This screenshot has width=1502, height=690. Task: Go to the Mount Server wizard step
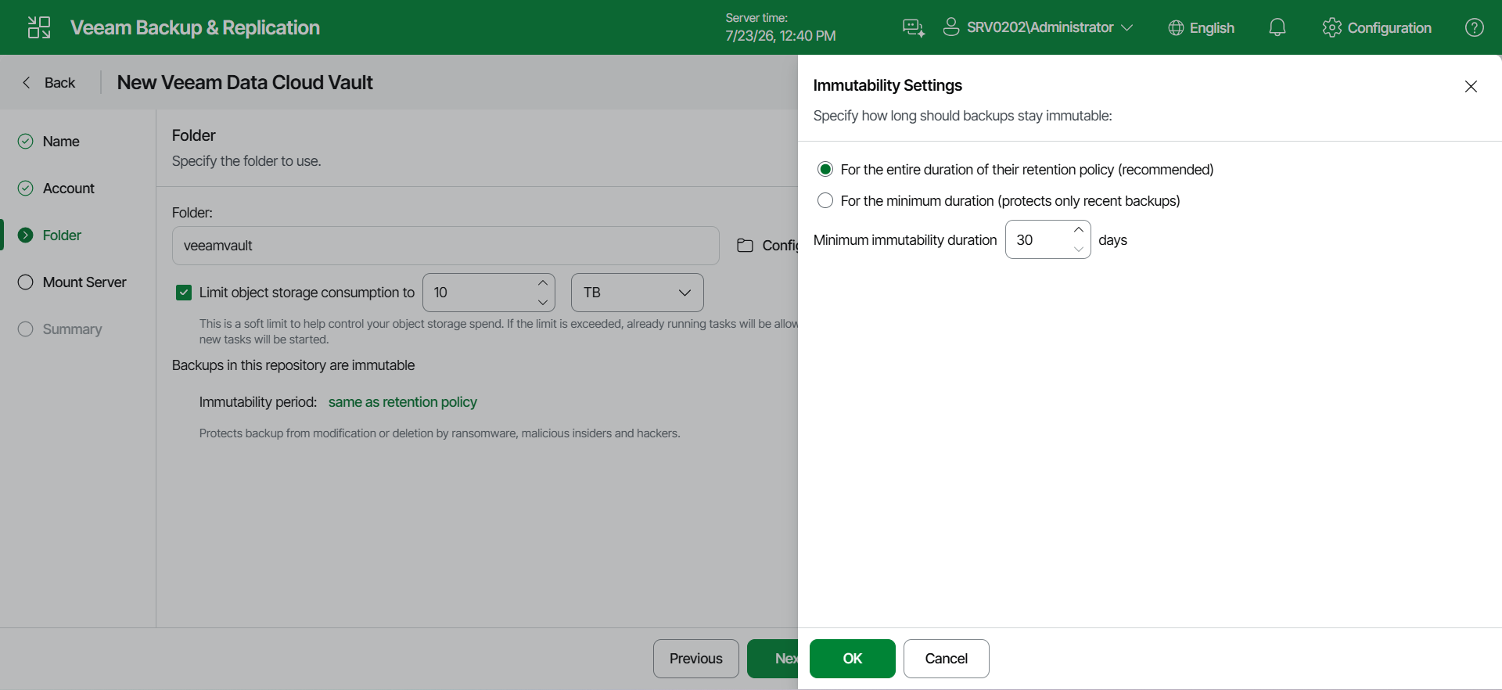84,282
